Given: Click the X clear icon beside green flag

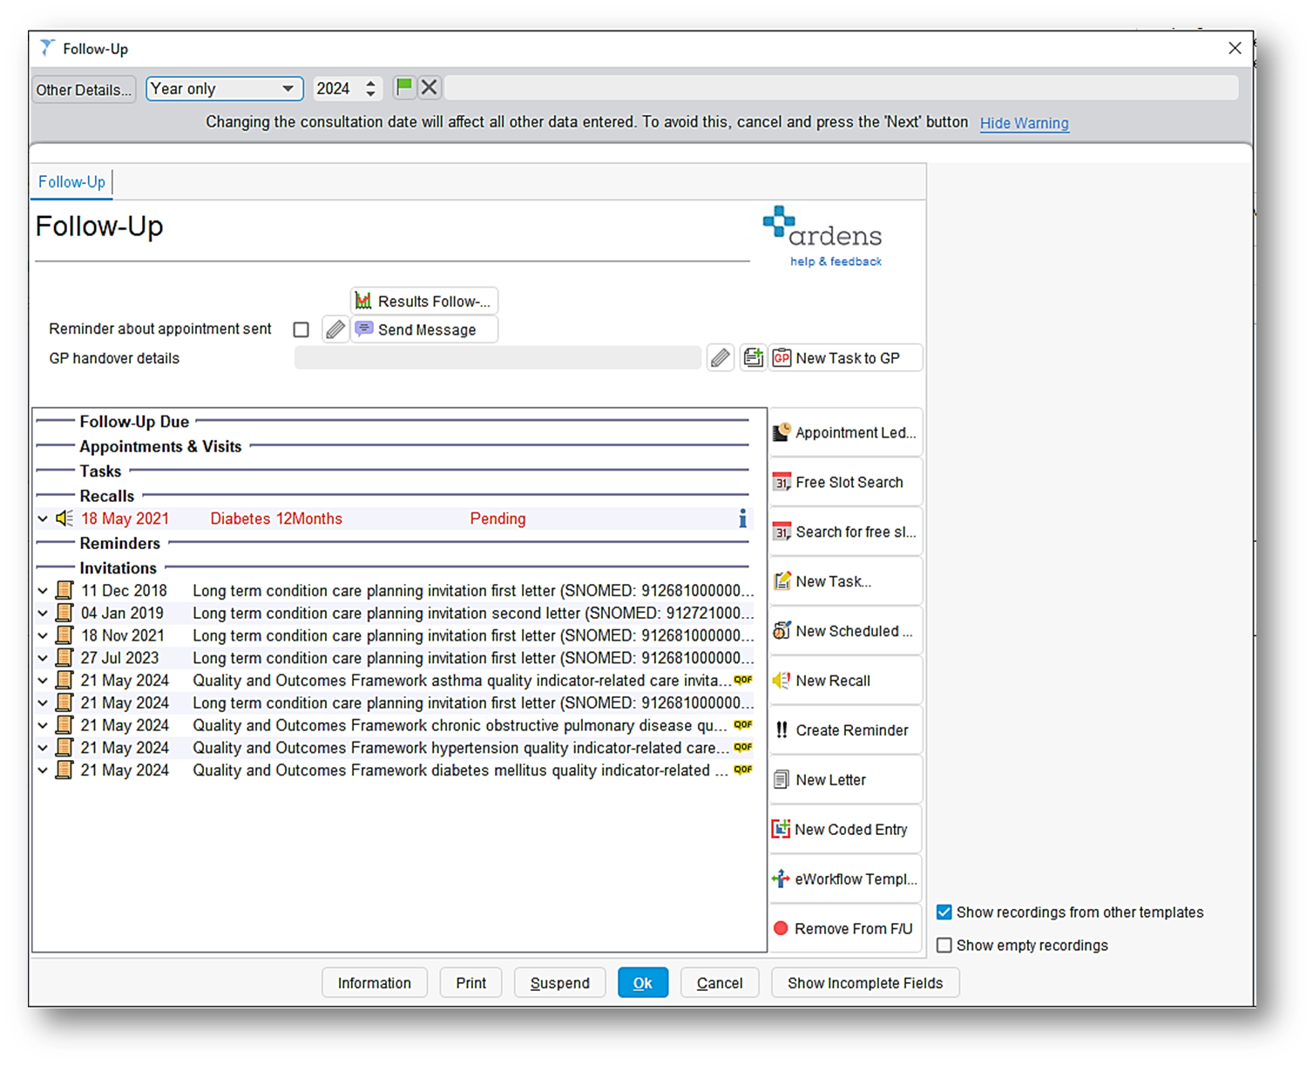Looking at the screenshot, I should [429, 88].
